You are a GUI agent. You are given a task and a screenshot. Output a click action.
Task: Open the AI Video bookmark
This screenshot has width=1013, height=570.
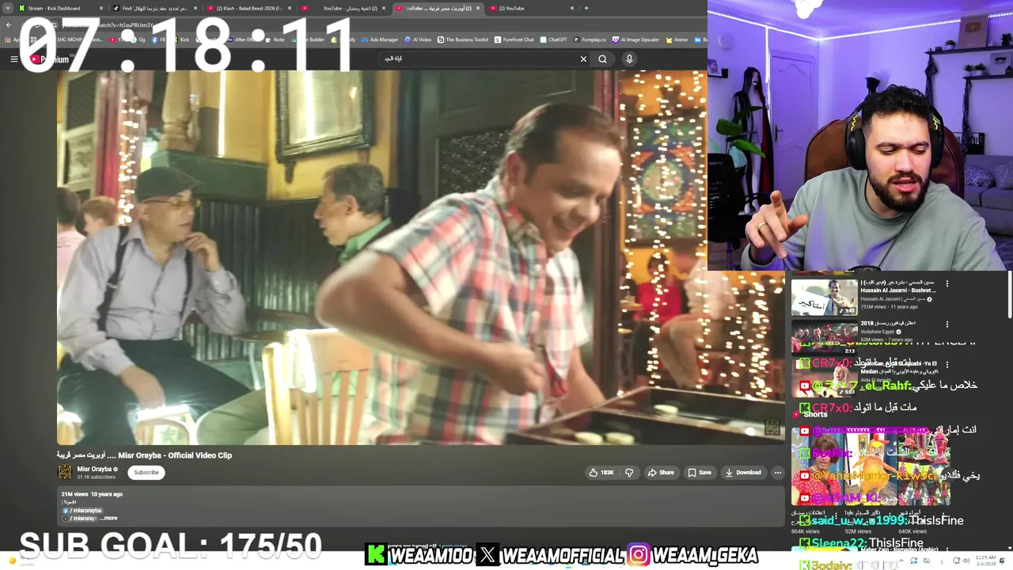[418, 40]
